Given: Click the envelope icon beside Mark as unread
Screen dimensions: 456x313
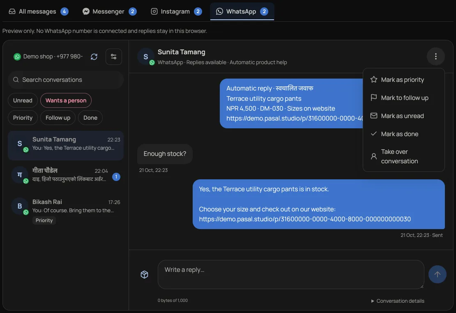Looking at the screenshot, I should [374, 116].
